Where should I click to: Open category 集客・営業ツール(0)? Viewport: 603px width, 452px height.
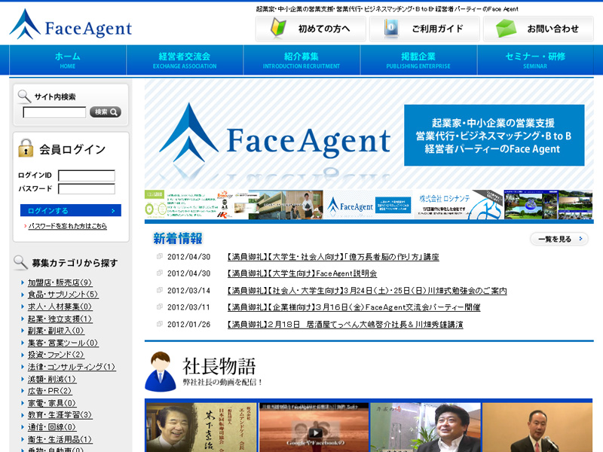(63, 343)
